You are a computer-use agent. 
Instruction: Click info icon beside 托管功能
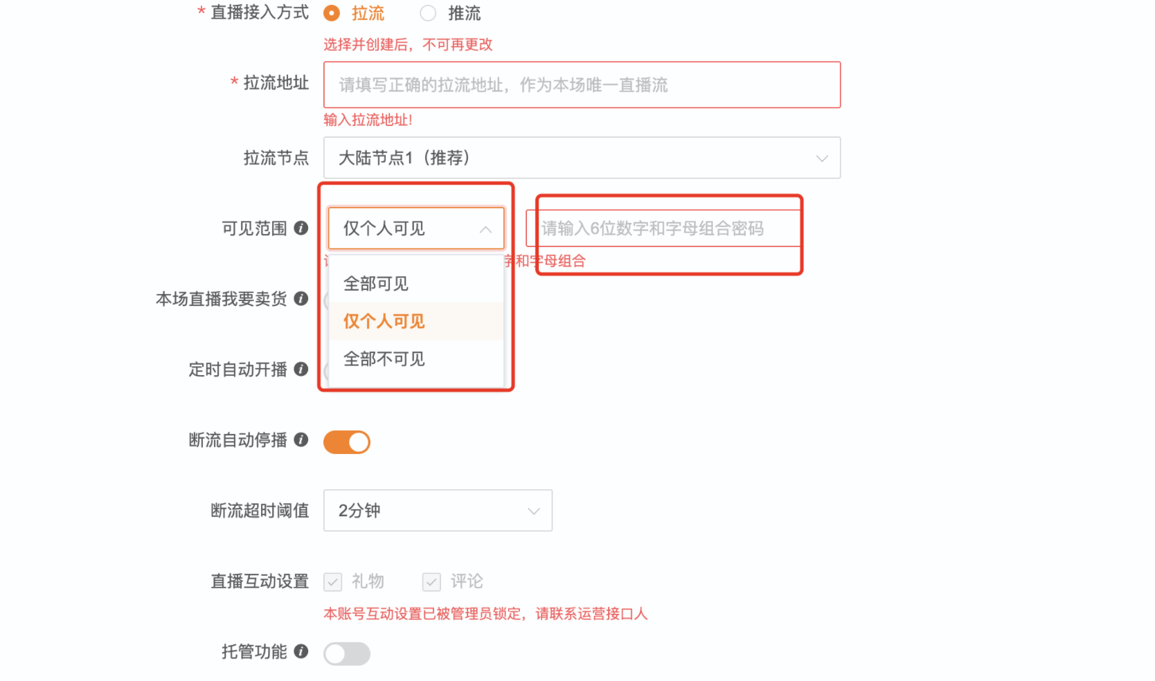pos(301,651)
